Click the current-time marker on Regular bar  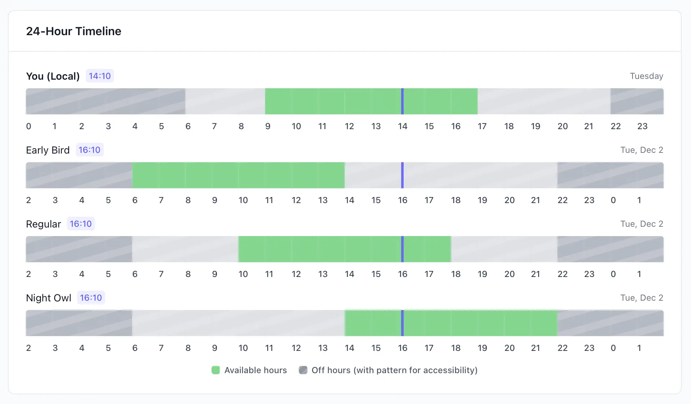point(402,249)
